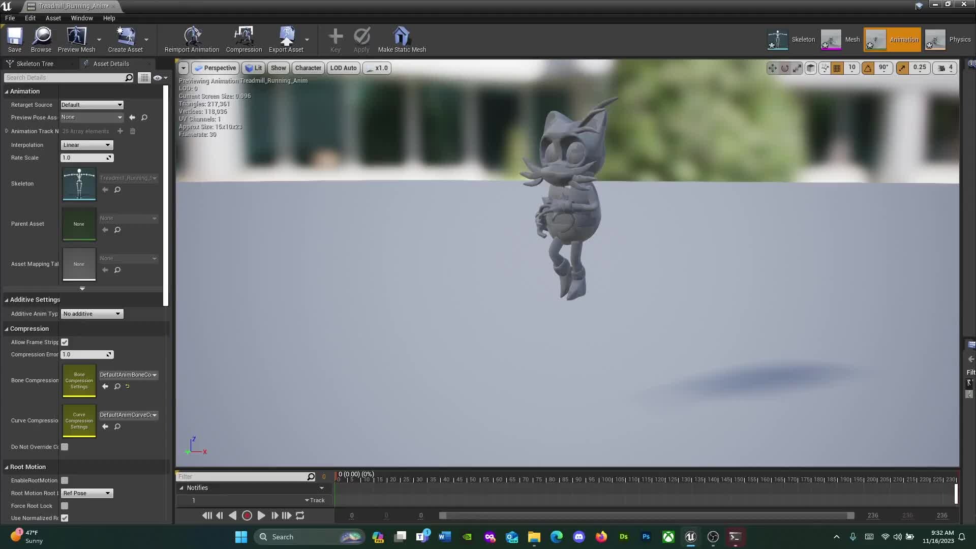Open the Interpolation dropdown set to Linear
This screenshot has width=976, height=549.
click(x=86, y=145)
